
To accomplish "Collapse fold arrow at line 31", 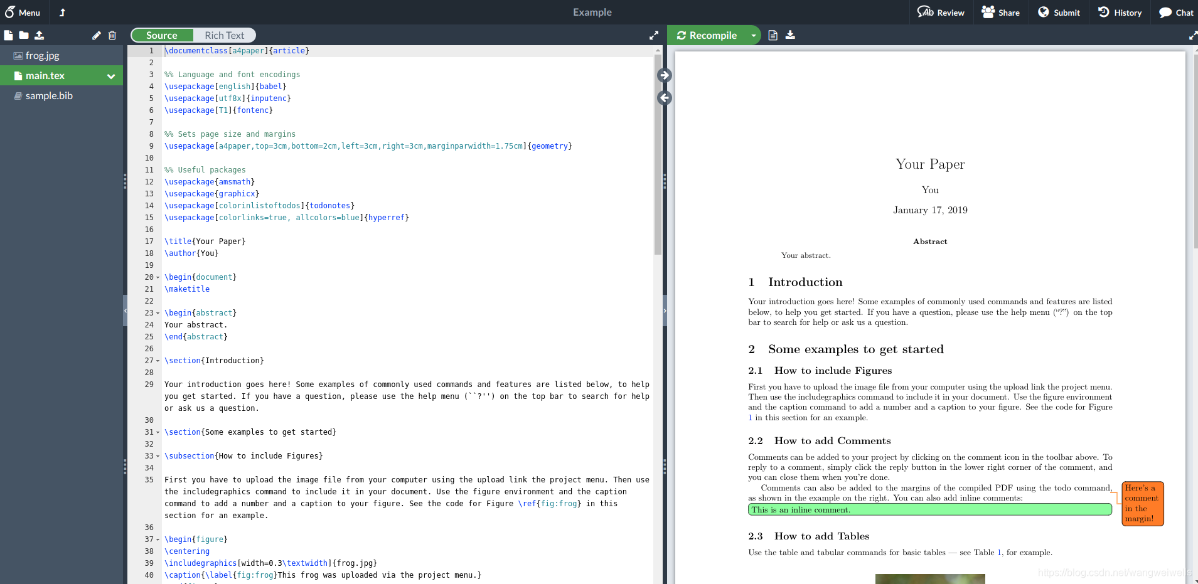I will (158, 432).
